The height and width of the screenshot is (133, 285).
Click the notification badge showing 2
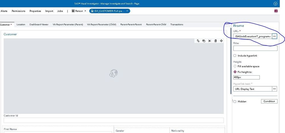coord(276,11)
